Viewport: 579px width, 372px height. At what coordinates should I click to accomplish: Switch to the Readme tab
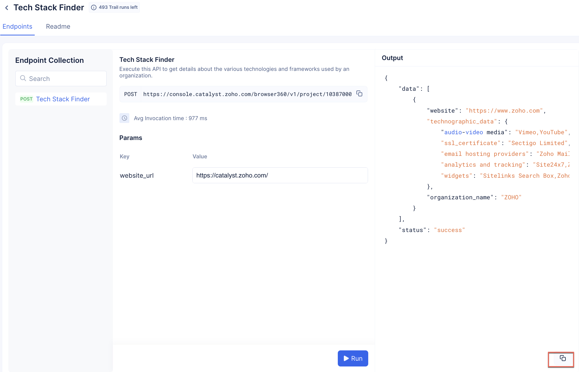point(58,26)
